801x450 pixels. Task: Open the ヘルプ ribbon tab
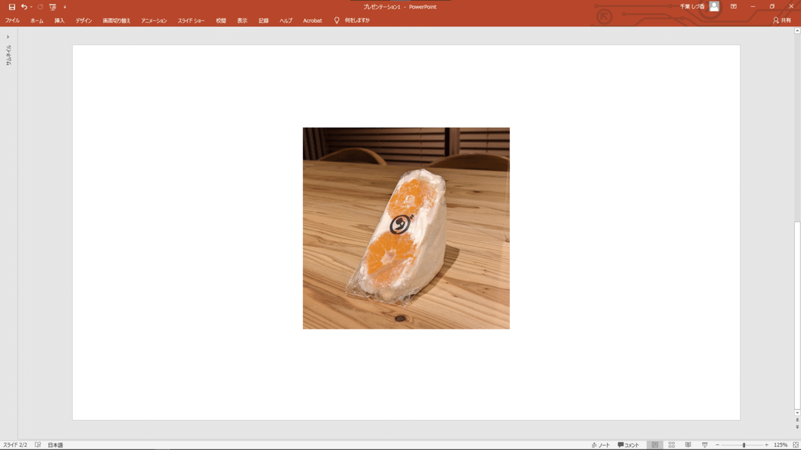(286, 21)
